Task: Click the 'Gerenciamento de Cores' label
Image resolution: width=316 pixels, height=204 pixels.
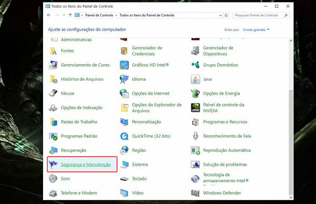Action: click(x=85, y=65)
